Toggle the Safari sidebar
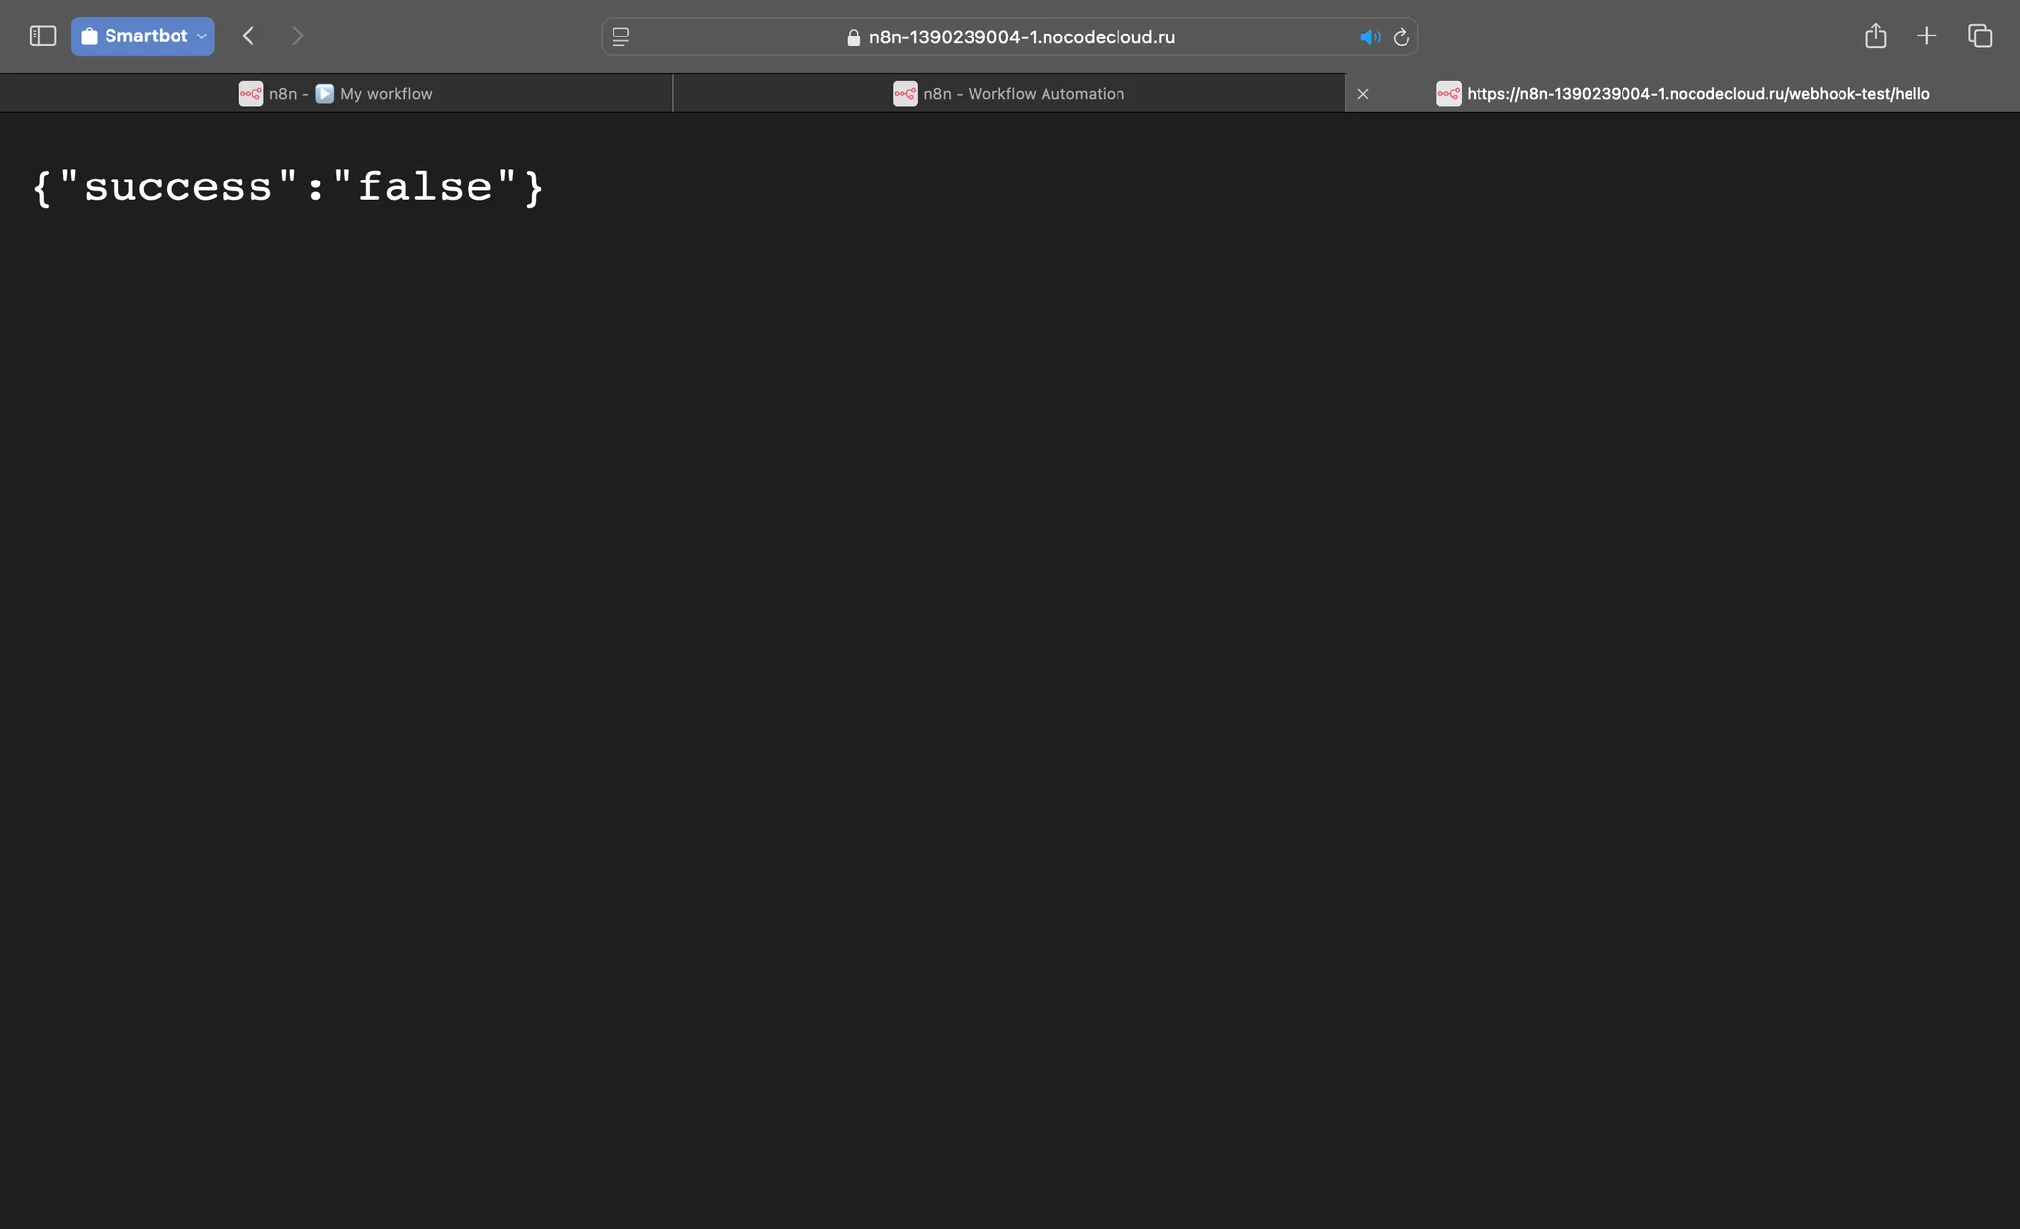2020x1229 pixels. tap(42, 36)
